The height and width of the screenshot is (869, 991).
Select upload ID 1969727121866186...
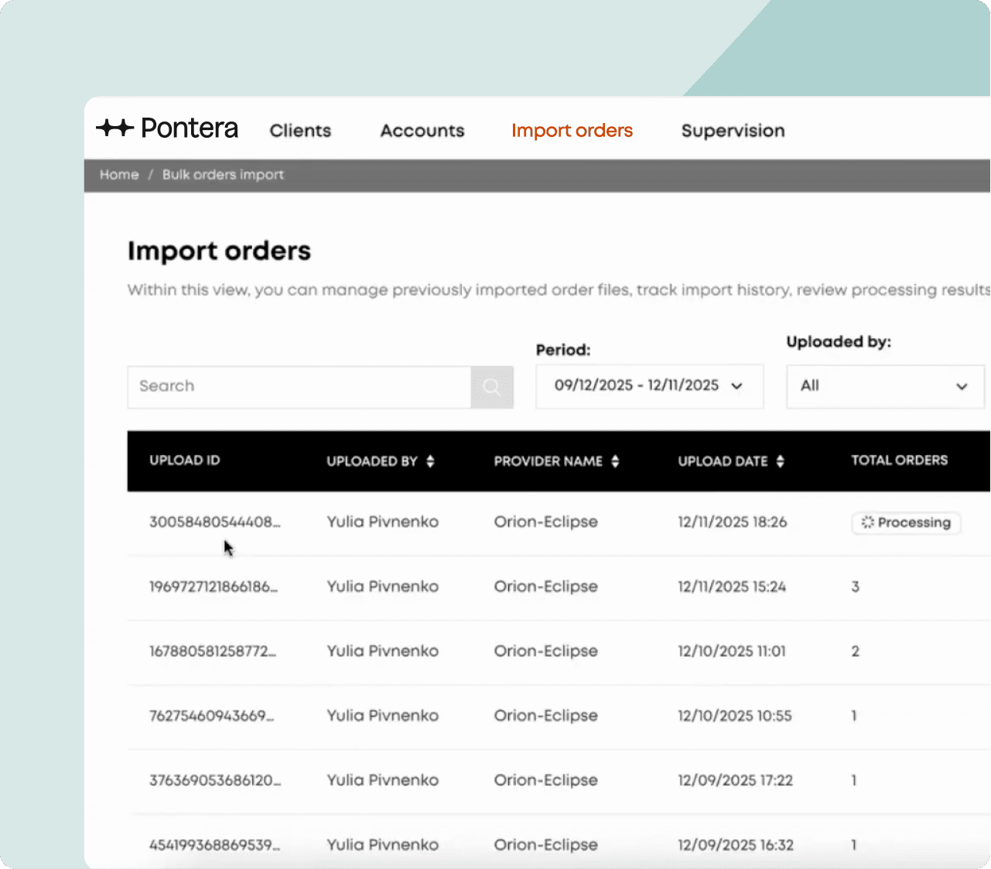(x=214, y=587)
